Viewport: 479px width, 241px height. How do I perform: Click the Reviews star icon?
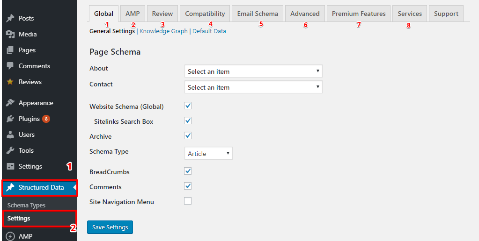(10, 82)
